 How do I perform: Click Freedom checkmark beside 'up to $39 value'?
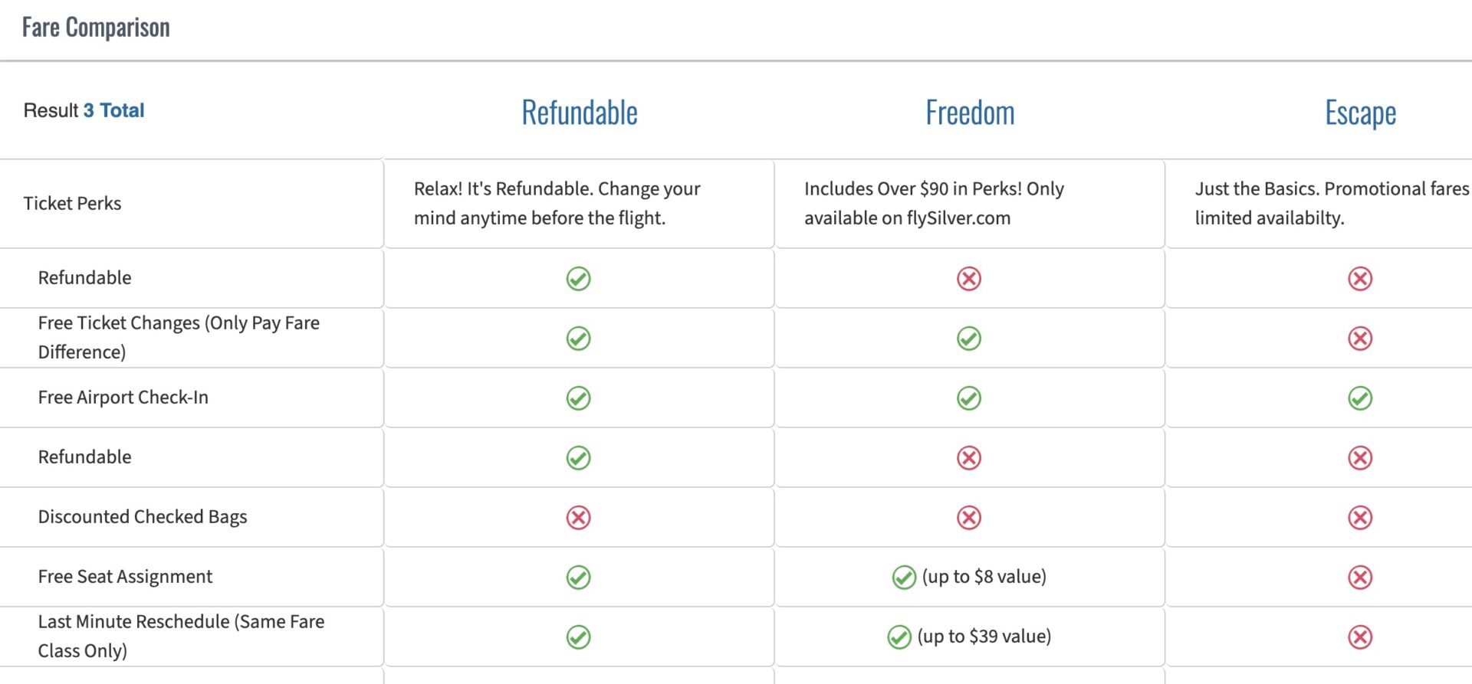coord(899,637)
